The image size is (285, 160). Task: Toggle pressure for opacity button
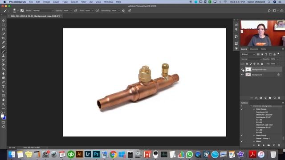(76, 11)
